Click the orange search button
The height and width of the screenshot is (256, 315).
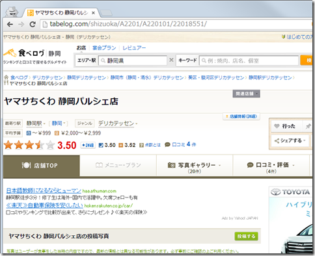point(307,60)
